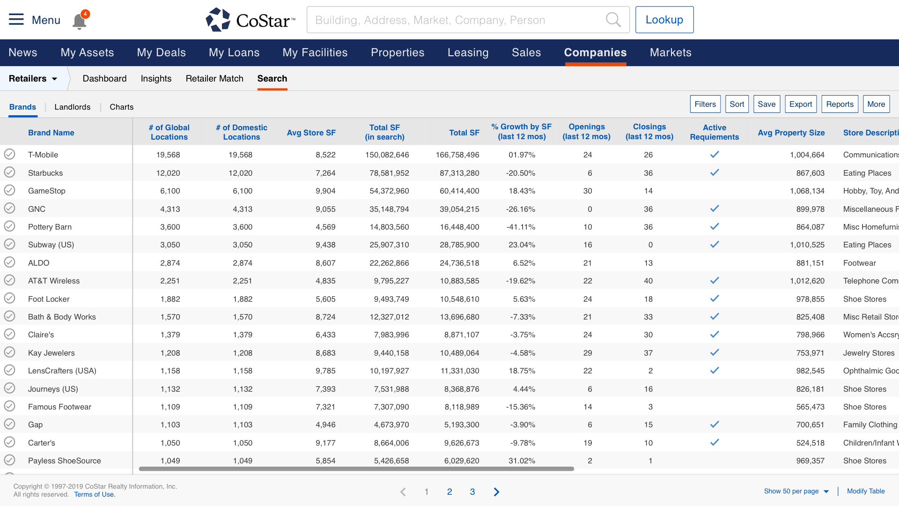Go to page 2

(x=449, y=491)
